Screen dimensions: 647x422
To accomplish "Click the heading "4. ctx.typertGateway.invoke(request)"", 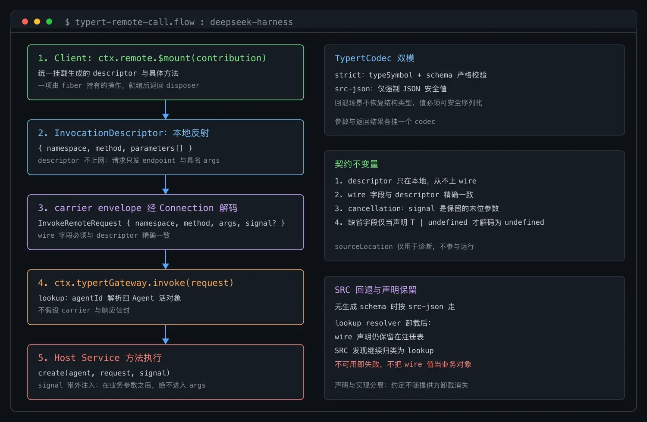I will click(x=136, y=283).
